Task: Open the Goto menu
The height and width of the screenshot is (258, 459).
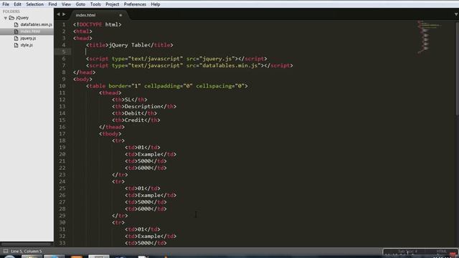Action: 80,4
